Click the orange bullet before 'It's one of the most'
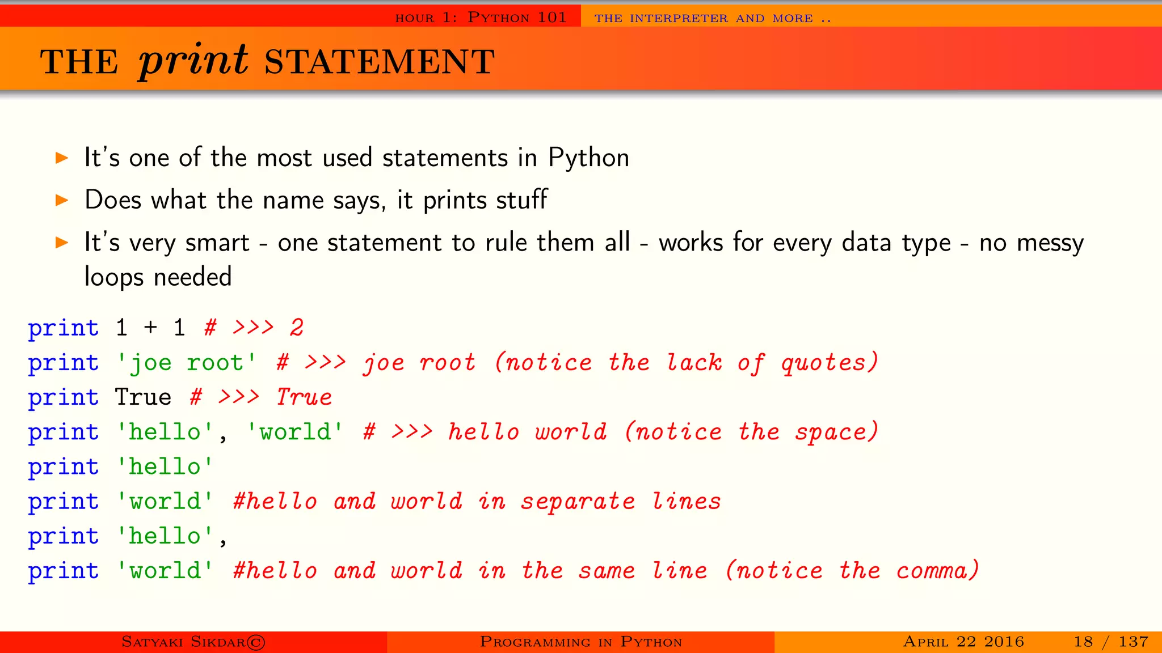 (62, 158)
